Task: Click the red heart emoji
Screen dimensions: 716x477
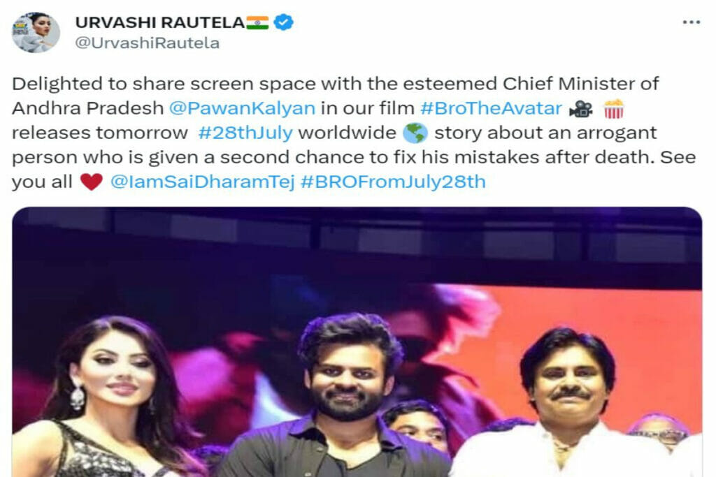Action: tap(92, 182)
